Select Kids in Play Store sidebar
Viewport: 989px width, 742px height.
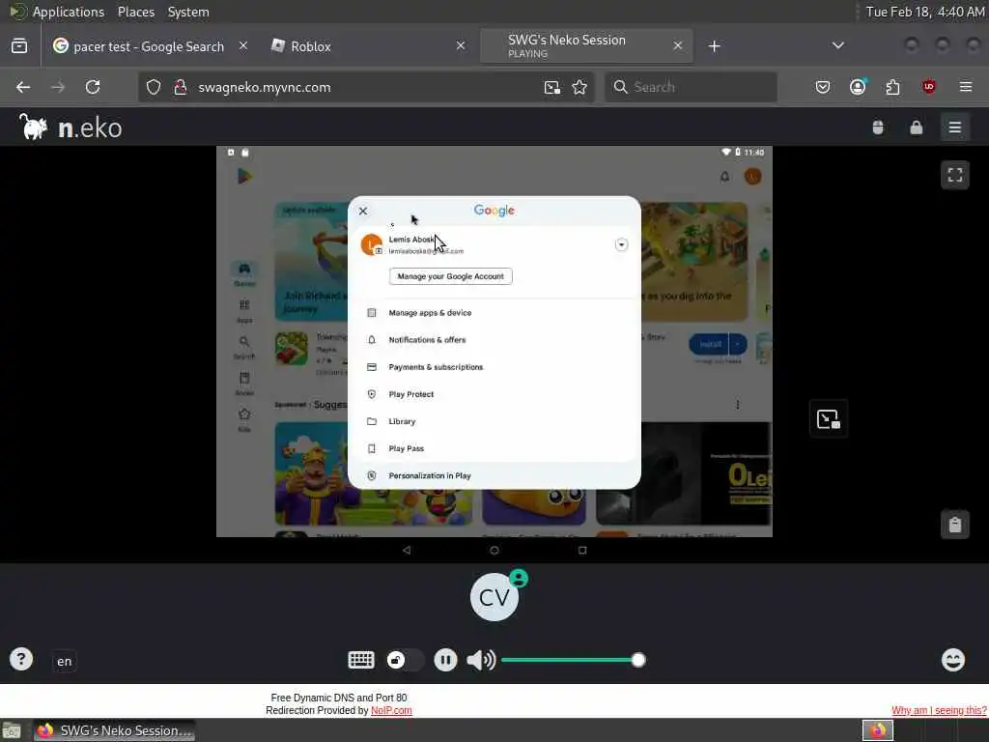(x=244, y=419)
